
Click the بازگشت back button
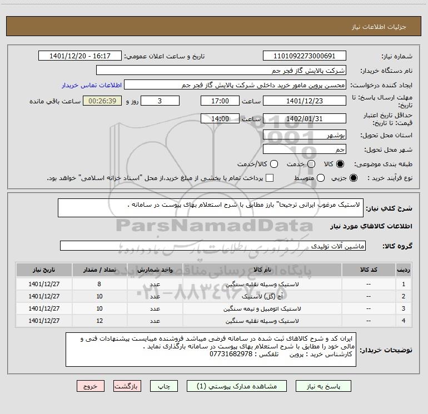pos(127,386)
